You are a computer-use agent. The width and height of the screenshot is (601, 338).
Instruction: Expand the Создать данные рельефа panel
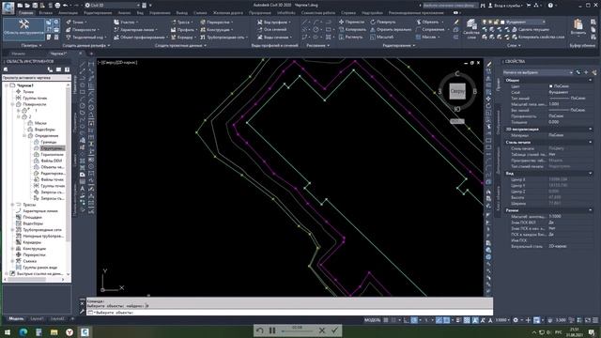tap(86, 45)
